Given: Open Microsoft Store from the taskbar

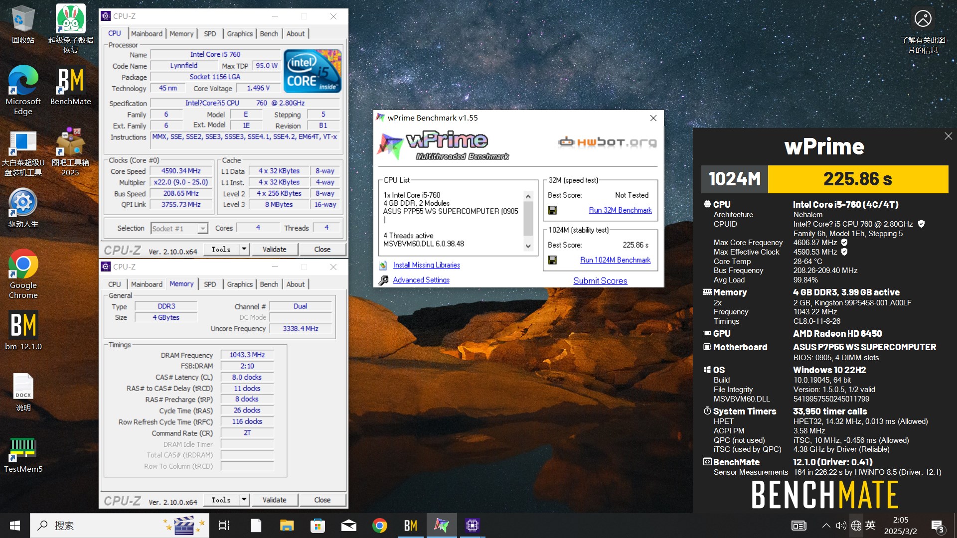Looking at the screenshot, I should coord(318,526).
